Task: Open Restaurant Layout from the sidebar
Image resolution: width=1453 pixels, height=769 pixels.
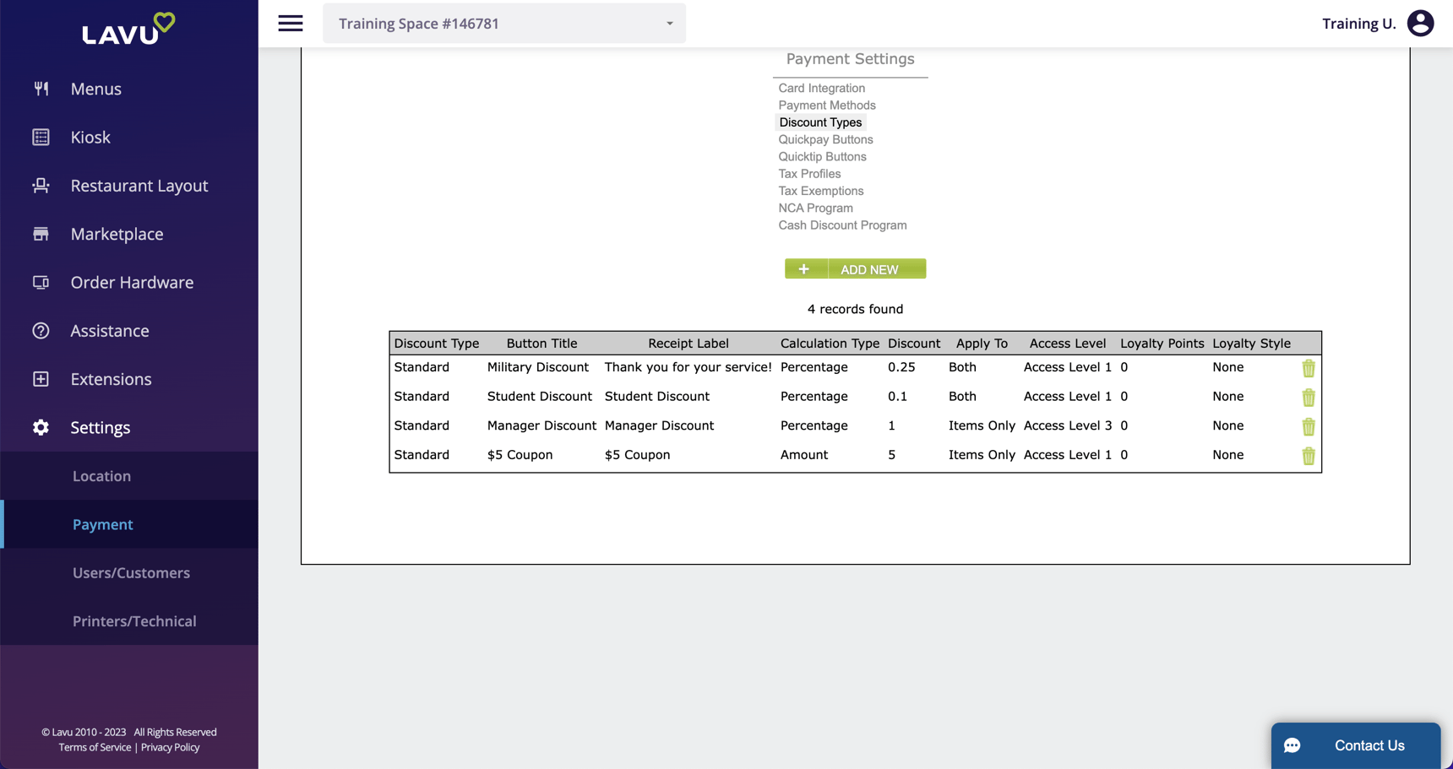Action: pos(41,185)
